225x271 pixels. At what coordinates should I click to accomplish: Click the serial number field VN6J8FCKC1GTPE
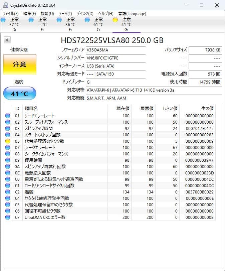[x=116, y=58]
